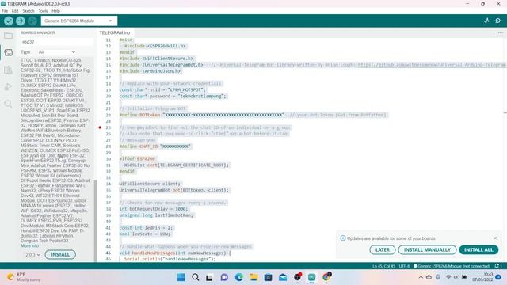Show hidden system tray icons chevron

(x=421, y=277)
